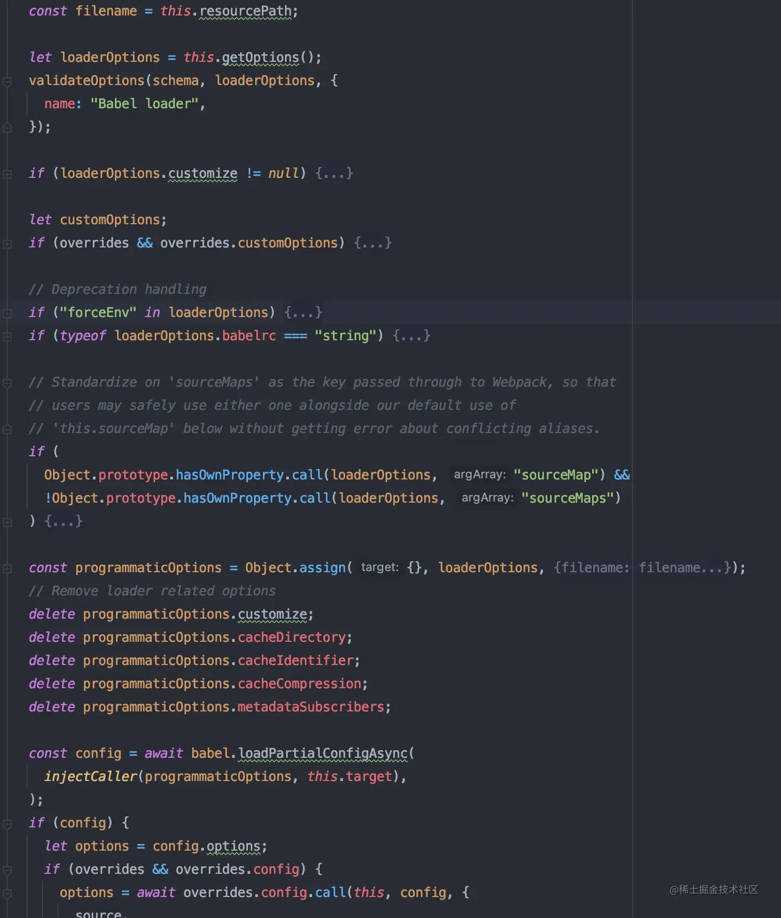The width and height of the screenshot is (781, 918).
Task: Expand folded {...} after "forceEnv" in loaderOptions
Action: (303, 313)
